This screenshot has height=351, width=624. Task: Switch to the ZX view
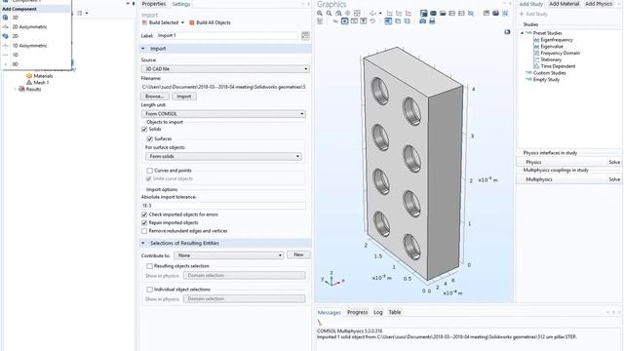click(409, 13)
